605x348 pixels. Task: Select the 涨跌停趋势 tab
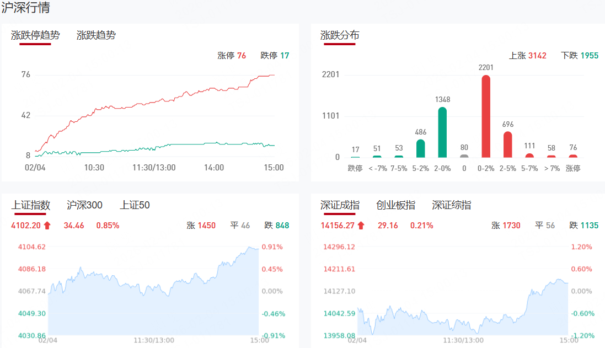pyautogui.click(x=35, y=35)
